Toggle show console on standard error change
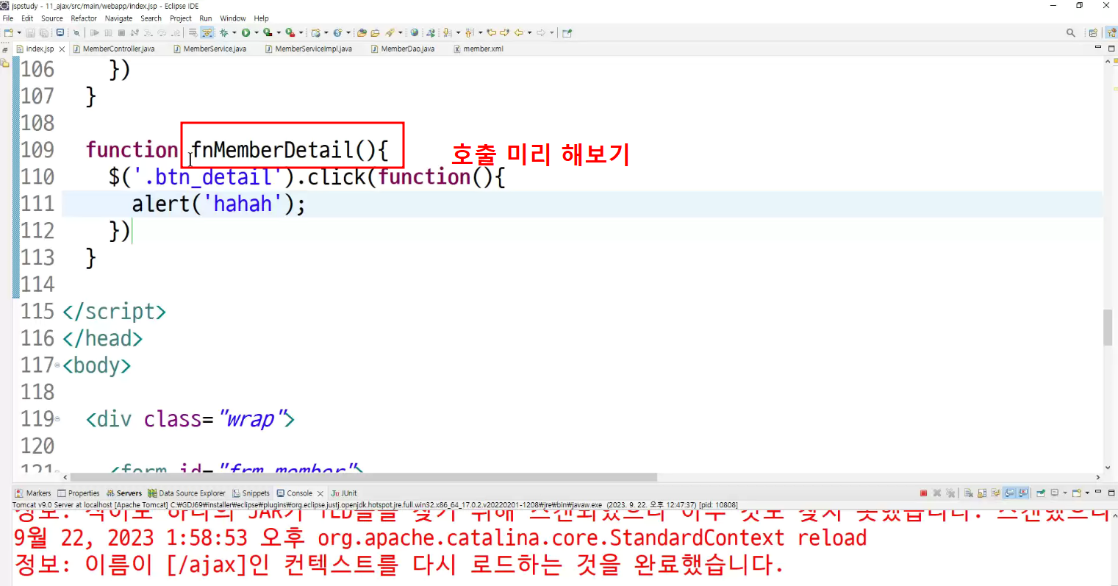 [1022, 493]
